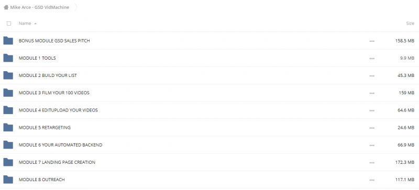Open MODULE 2 BUILD YOUR LIST folder name
419x190 pixels.
click(48, 75)
